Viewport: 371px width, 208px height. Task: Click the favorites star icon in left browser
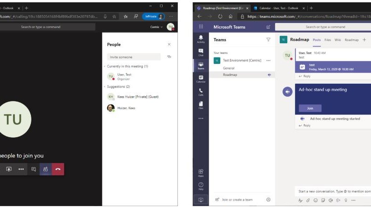pos(114,17)
